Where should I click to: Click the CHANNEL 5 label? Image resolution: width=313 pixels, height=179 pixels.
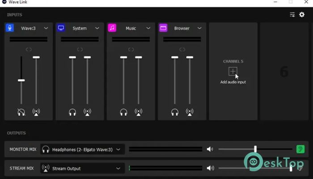(233, 61)
